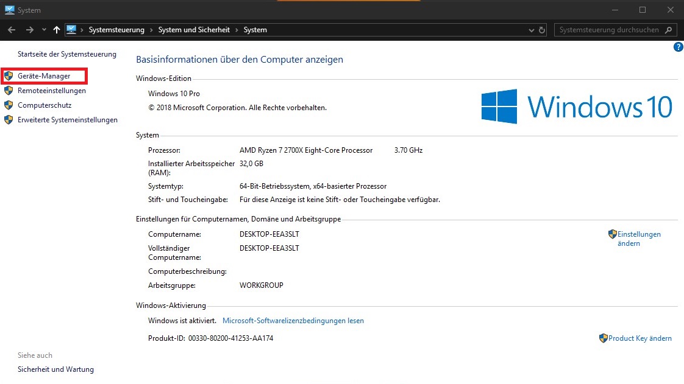The height and width of the screenshot is (384, 684).
Task: Click the Windows 10 logo image
Action: pos(577,106)
